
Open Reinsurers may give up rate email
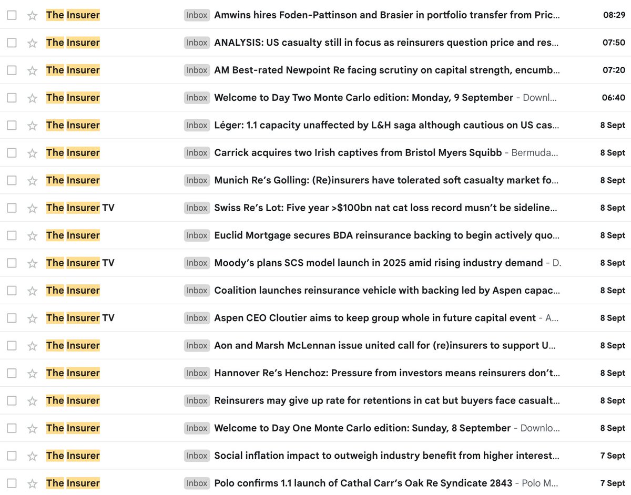387,400
